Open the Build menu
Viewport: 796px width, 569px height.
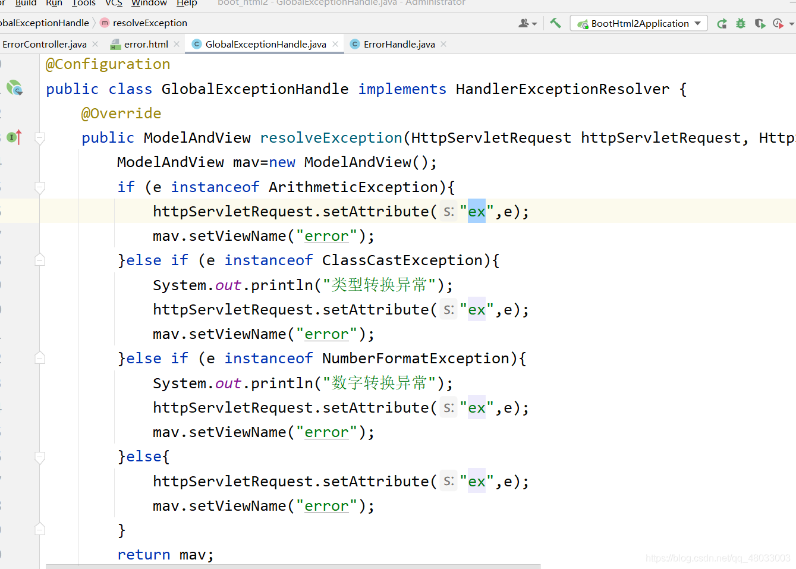click(x=26, y=3)
